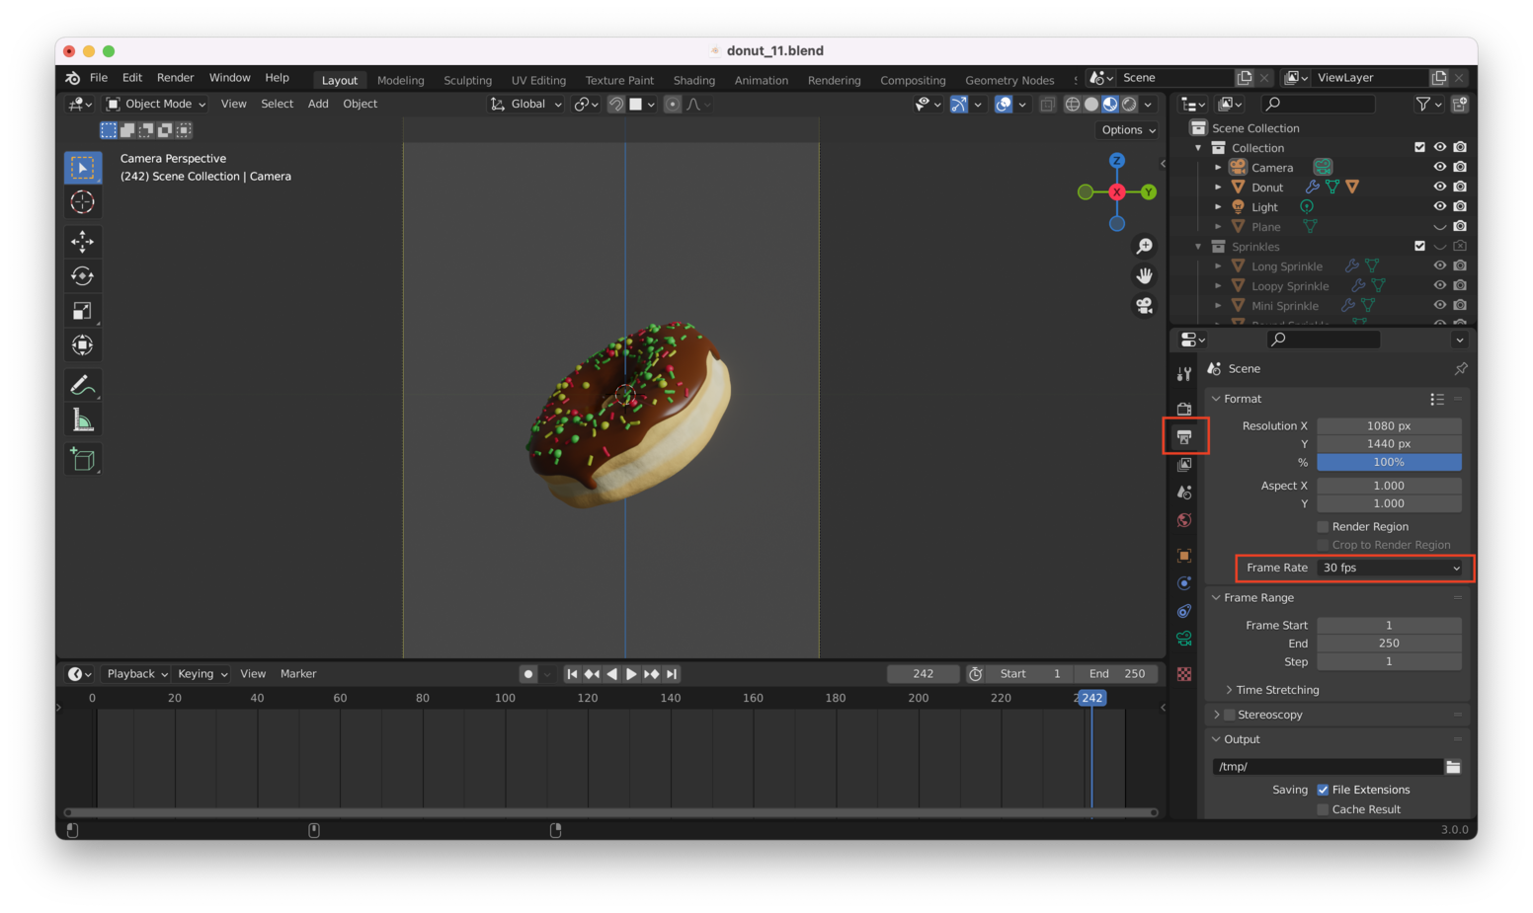Open the Frame Rate dropdown
1533x913 pixels.
(1390, 568)
